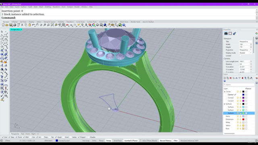Save the model with the disk icon
The height and width of the screenshot is (145, 258).
click(x=11, y=25)
